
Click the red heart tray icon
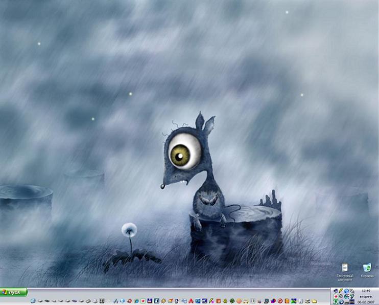click(336, 296)
